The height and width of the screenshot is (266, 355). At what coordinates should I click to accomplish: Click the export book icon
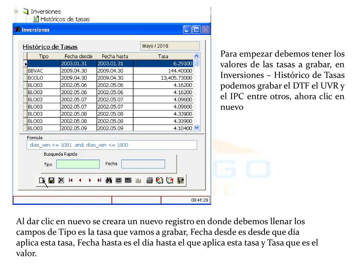tap(170, 180)
